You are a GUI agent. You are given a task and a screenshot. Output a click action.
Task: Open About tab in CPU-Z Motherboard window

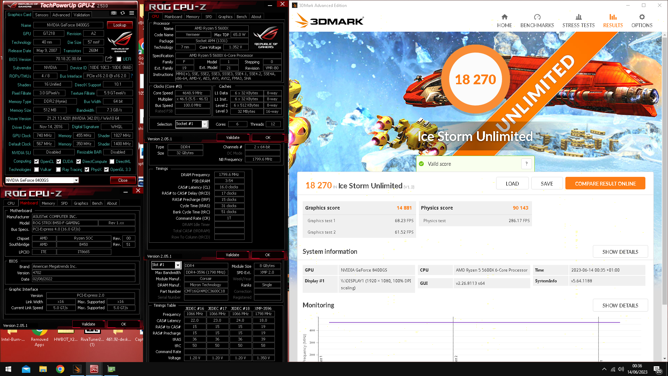tap(112, 203)
